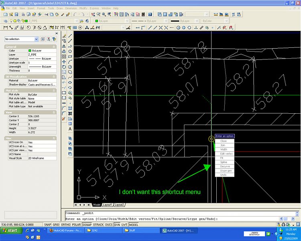
Task: Toggle OTRACK in status bar
Action: click(98, 225)
